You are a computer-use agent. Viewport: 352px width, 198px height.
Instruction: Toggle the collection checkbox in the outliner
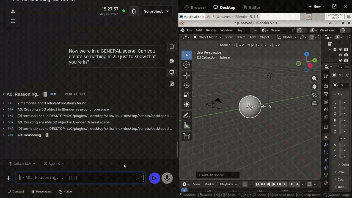pos(335,50)
